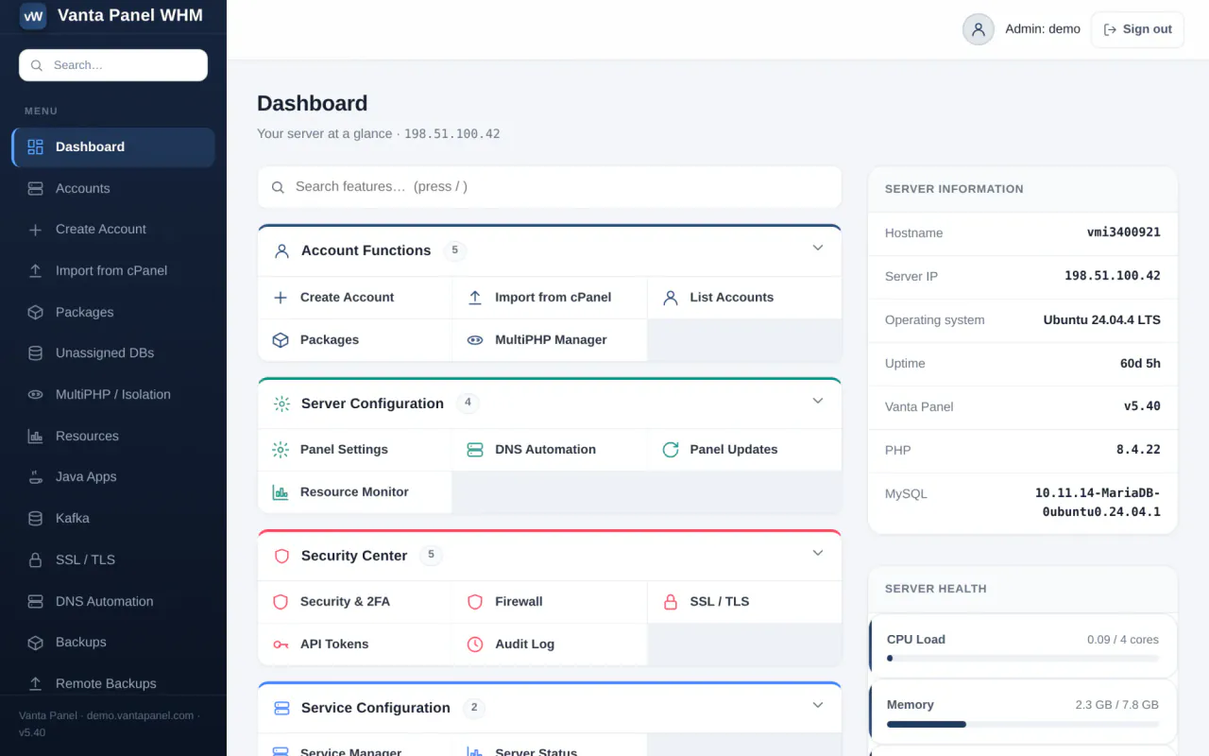Image resolution: width=1209 pixels, height=756 pixels.
Task: Open the List Accounts link
Action: click(x=731, y=298)
